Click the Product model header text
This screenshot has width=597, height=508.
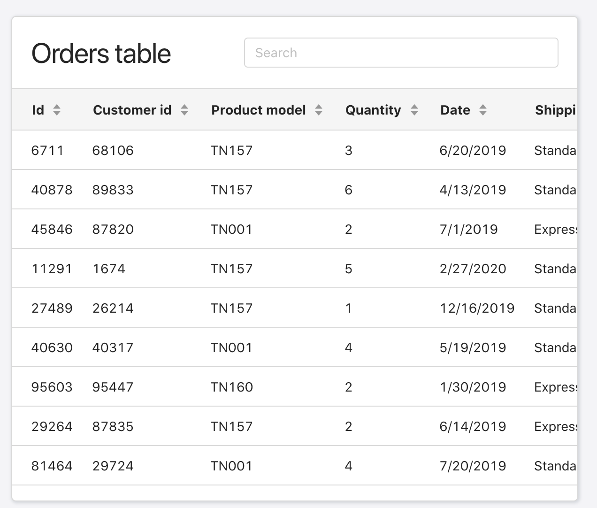click(x=258, y=110)
